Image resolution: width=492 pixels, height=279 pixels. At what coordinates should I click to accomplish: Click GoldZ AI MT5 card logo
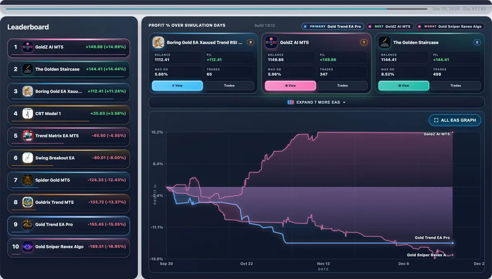(x=272, y=43)
